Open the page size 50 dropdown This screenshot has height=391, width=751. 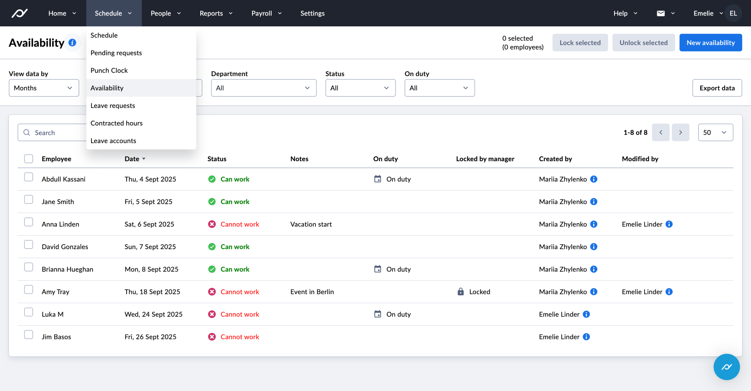coord(715,132)
